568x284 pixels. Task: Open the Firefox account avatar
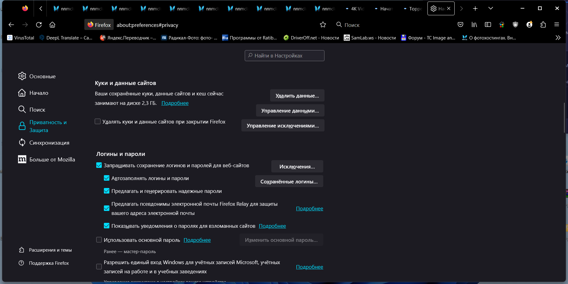click(x=529, y=25)
